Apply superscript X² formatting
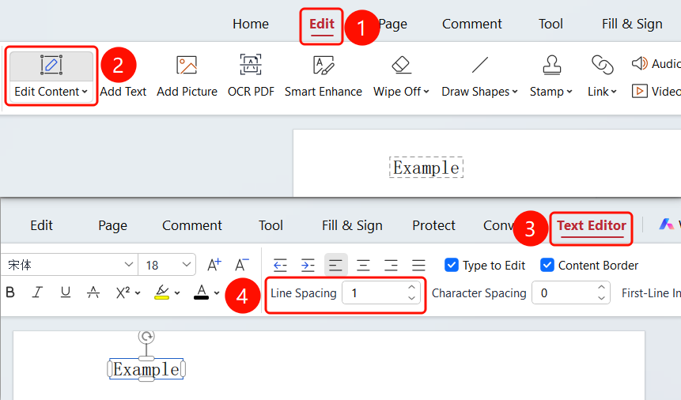 coord(123,292)
